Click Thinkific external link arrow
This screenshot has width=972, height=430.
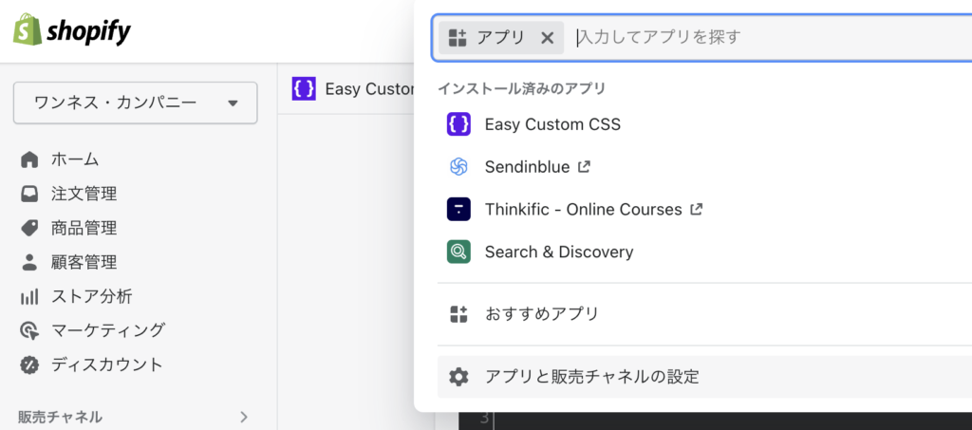tap(696, 210)
